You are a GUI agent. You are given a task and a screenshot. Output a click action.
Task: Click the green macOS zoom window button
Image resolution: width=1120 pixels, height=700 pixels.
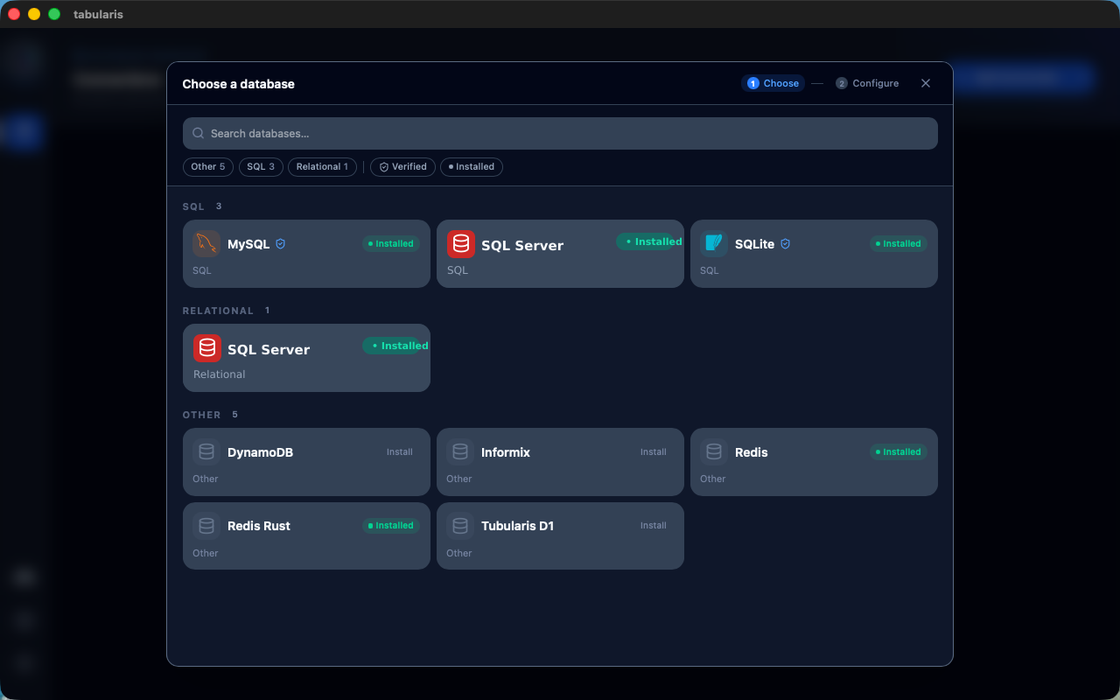coord(54,14)
